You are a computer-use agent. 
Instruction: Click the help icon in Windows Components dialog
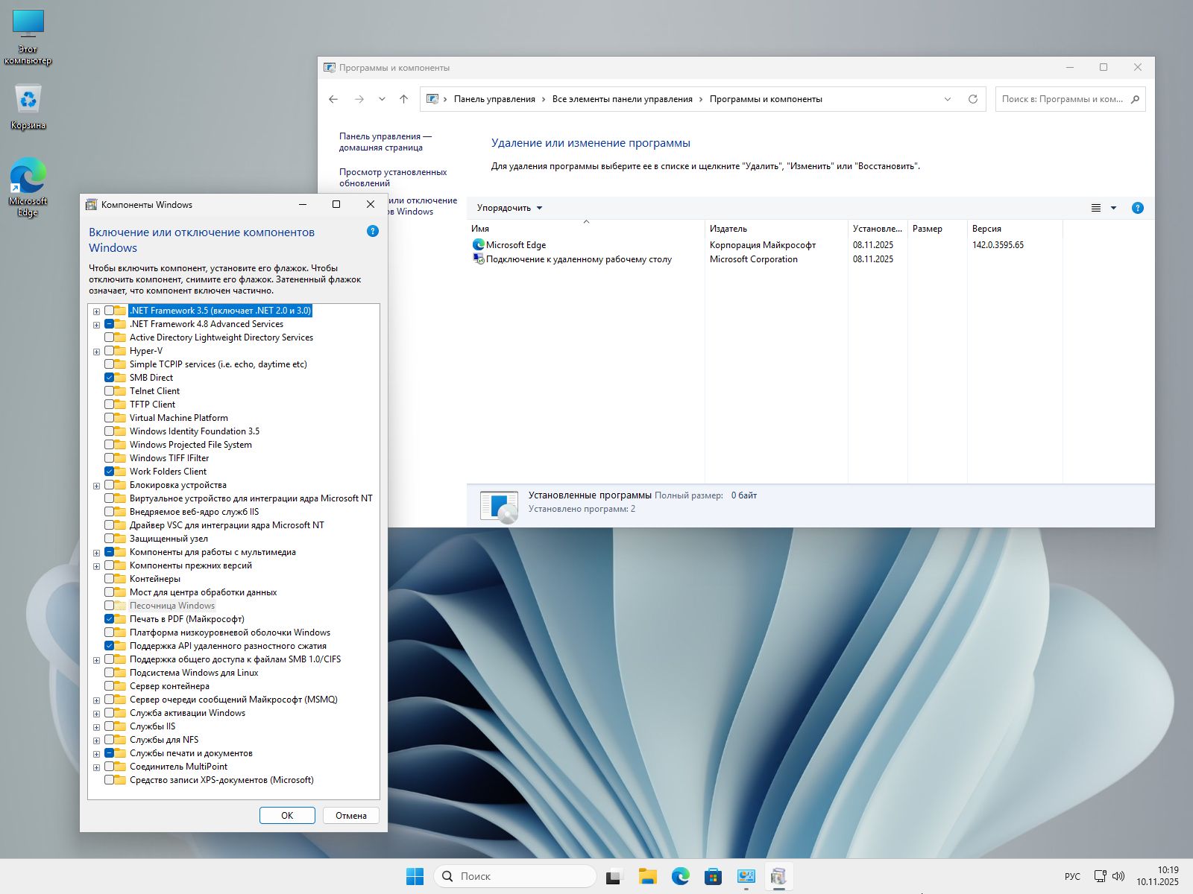point(373,232)
